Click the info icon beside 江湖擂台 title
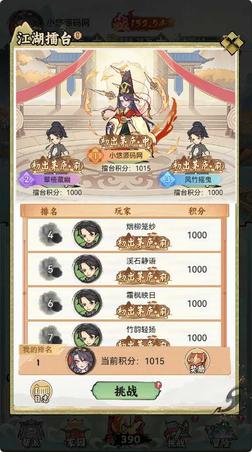 (x=78, y=35)
